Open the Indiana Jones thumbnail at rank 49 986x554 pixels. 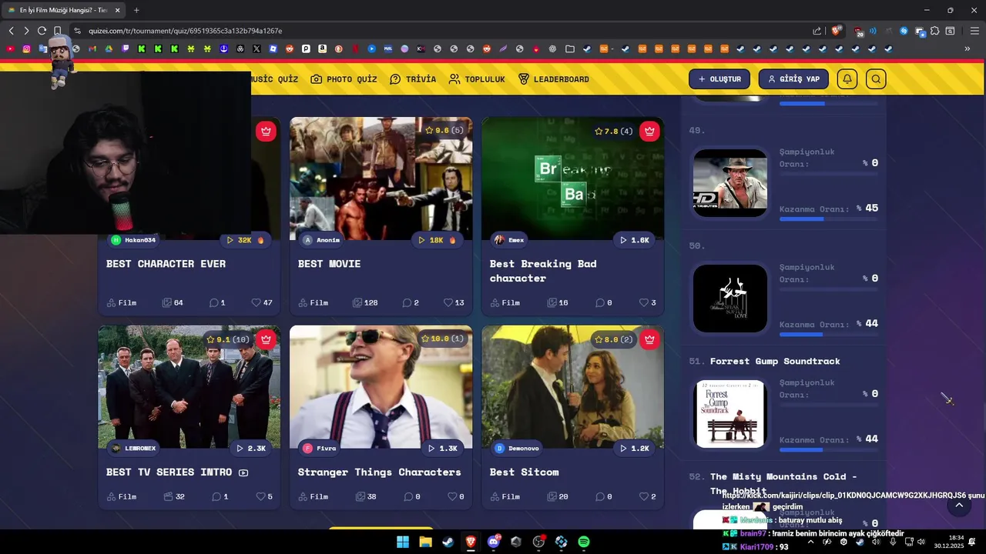(x=730, y=182)
